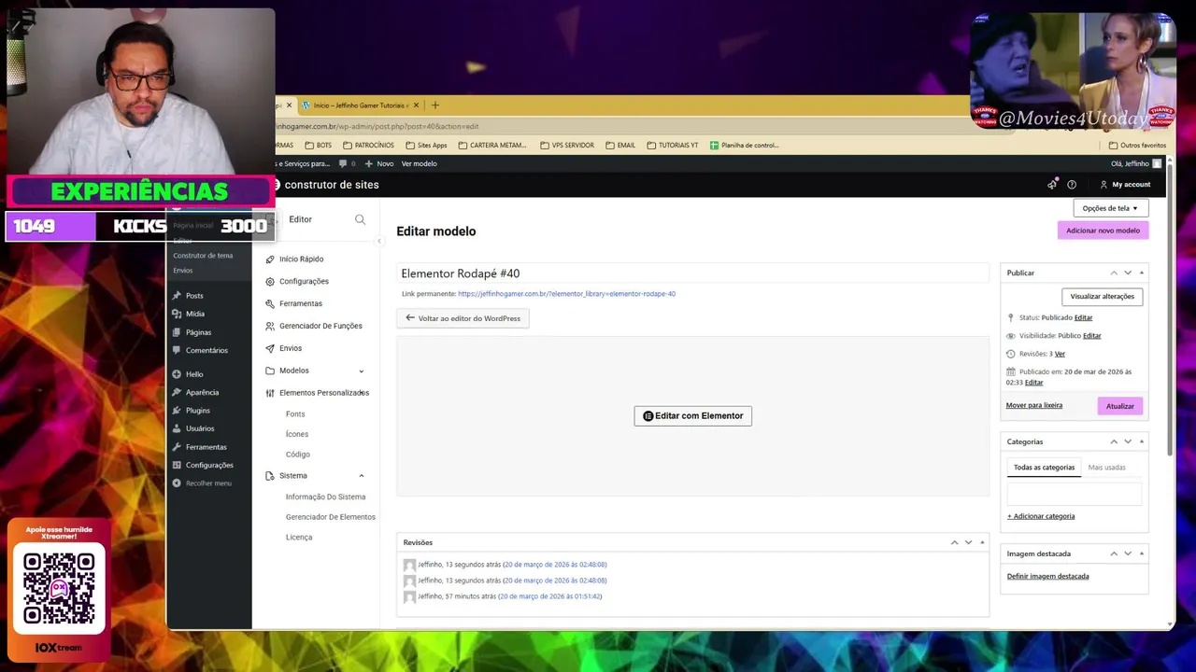Image resolution: width=1196 pixels, height=672 pixels.
Task: Click Ver modelo in admin bar
Action: coord(419,163)
